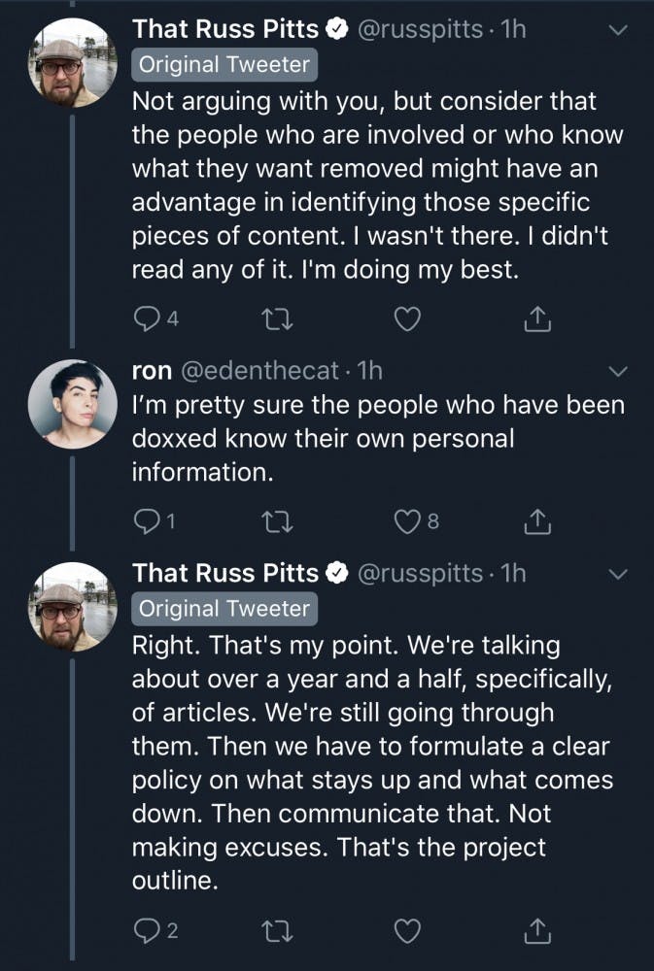This screenshot has width=654, height=971.
Task: Reply to ron's tweet about doxxing
Action: coord(145,522)
